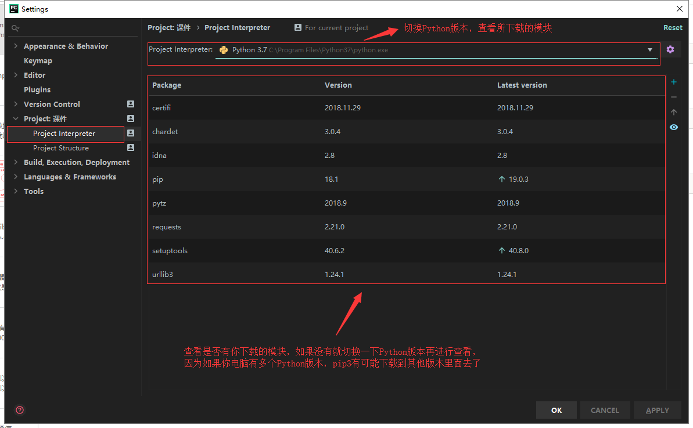Open Project Interpreter settings page

[x=64, y=134]
